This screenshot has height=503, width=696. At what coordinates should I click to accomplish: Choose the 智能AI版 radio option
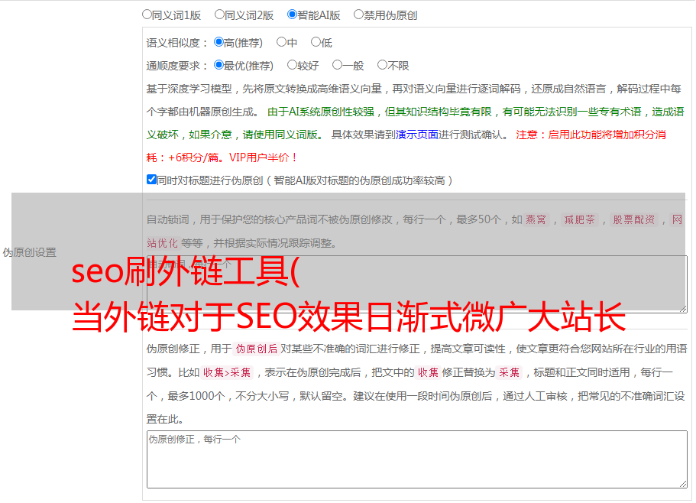click(292, 15)
